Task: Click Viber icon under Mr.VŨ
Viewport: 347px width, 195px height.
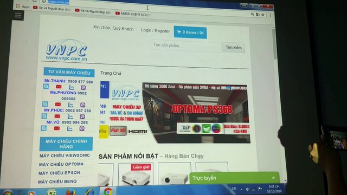Action: (82, 128)
